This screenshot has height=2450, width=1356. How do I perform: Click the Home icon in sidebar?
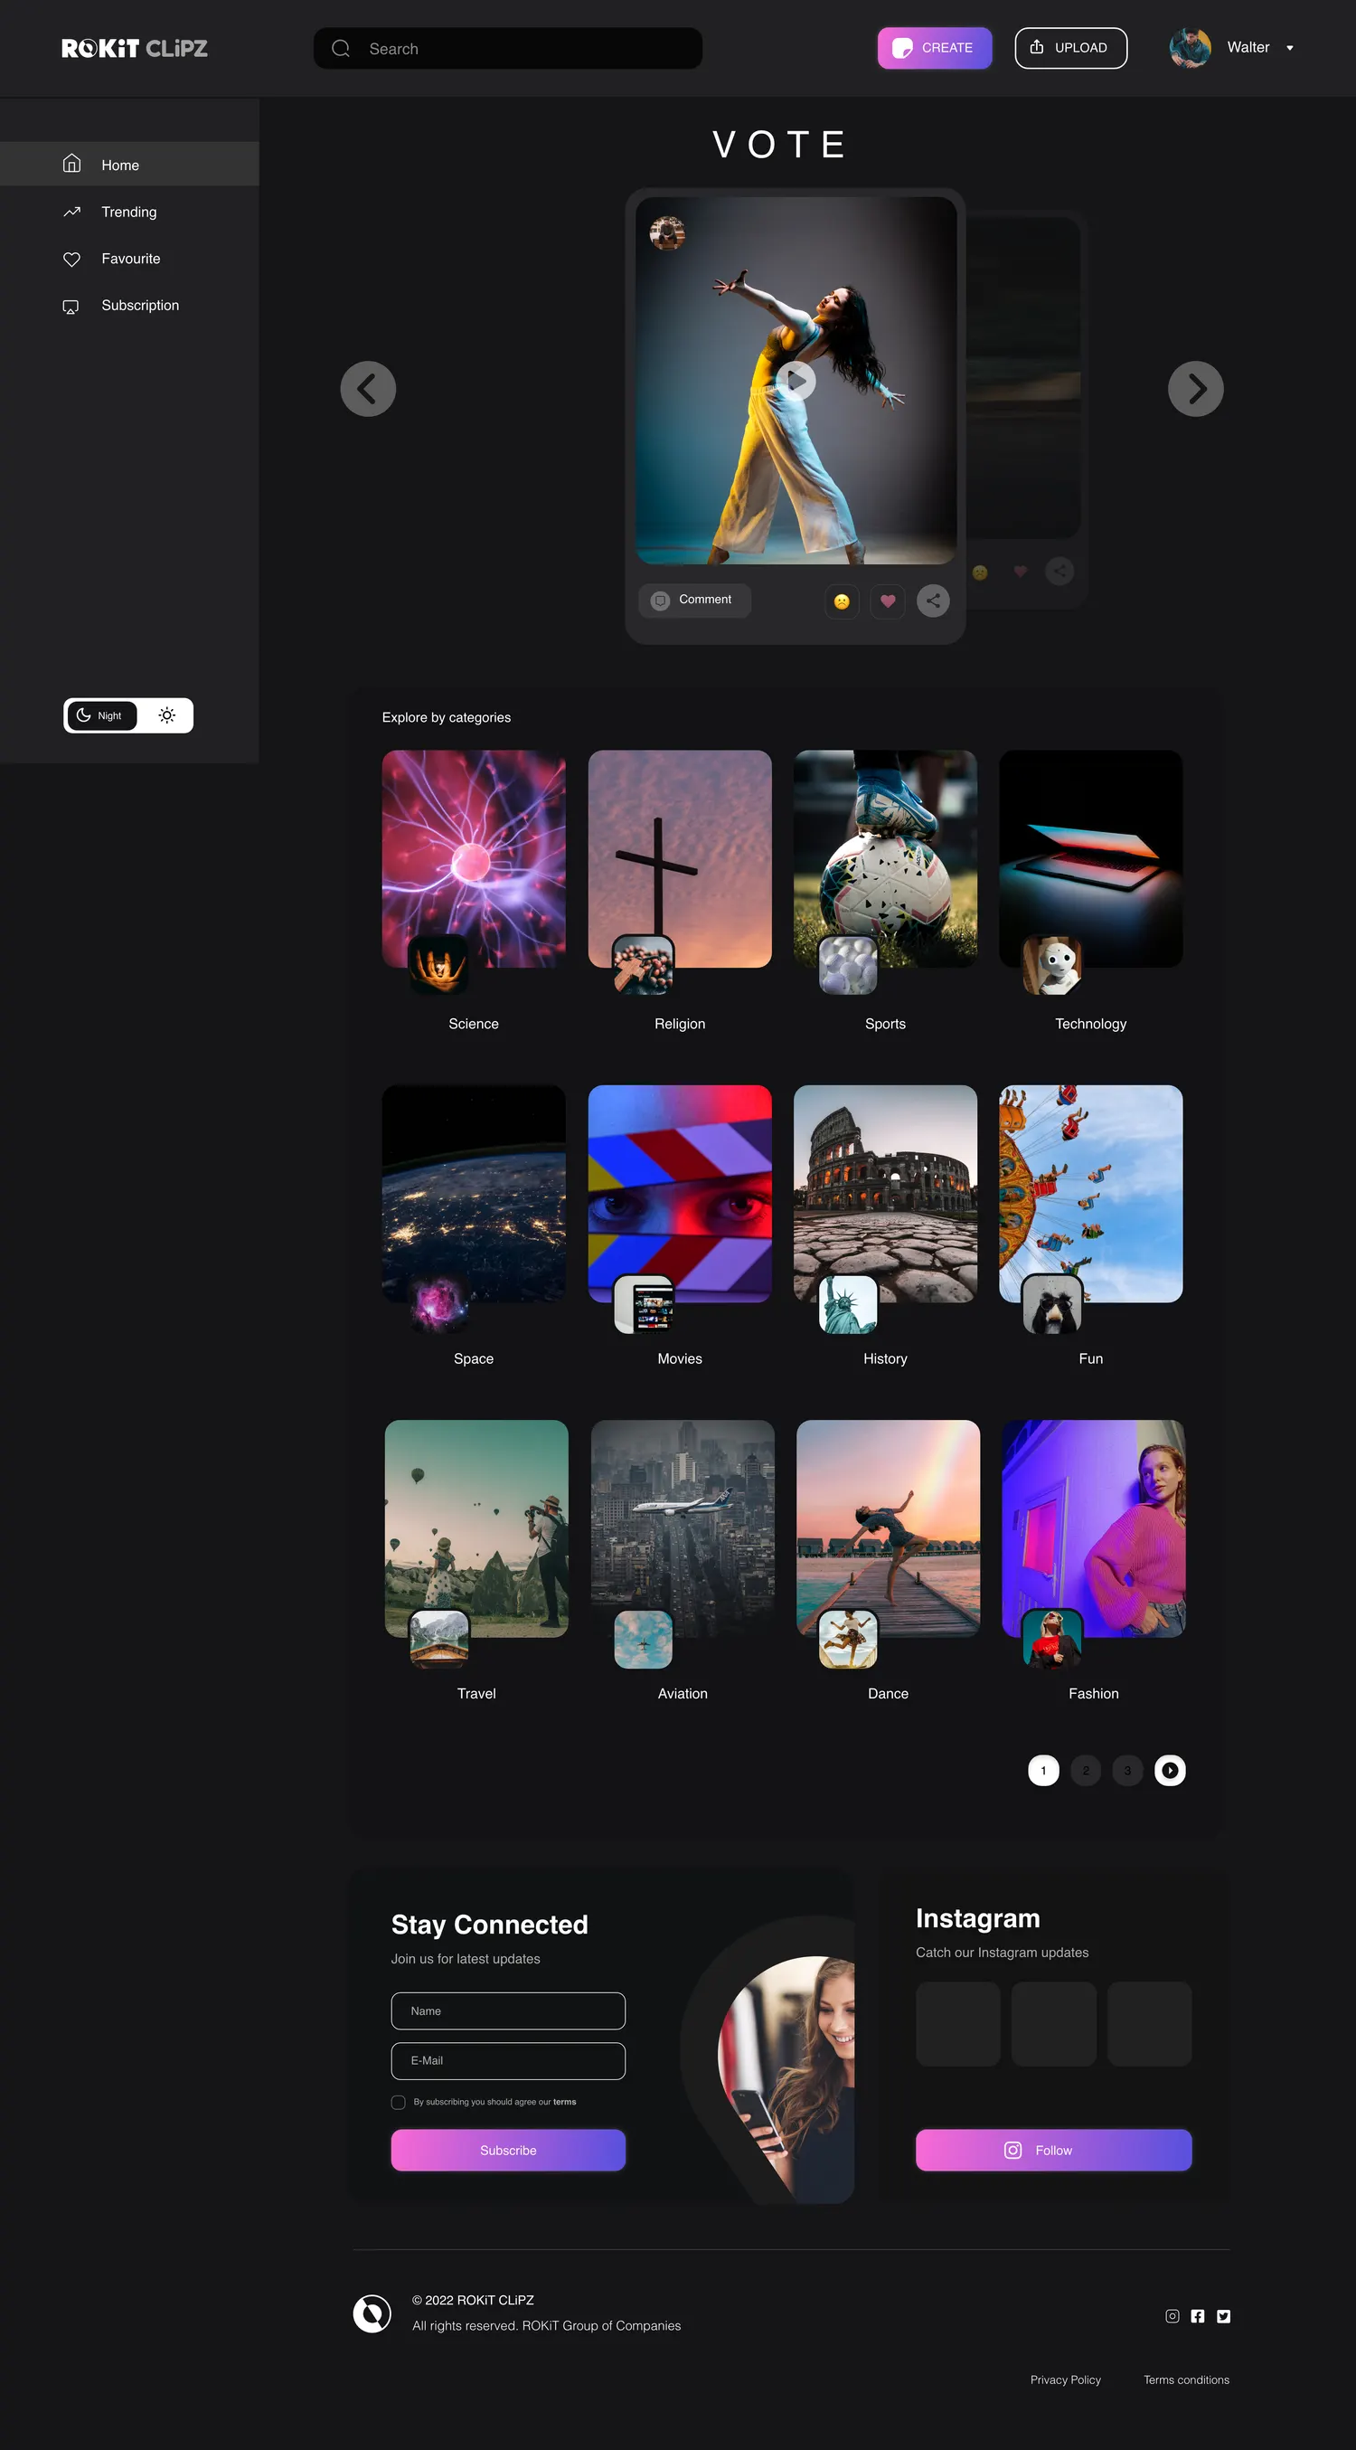71,164
